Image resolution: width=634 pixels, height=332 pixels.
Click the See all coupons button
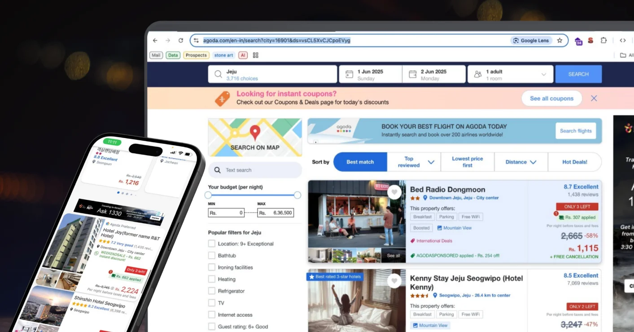551,98
